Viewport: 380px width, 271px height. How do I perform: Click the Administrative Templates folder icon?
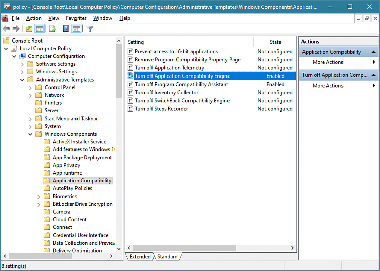(30, 80)
